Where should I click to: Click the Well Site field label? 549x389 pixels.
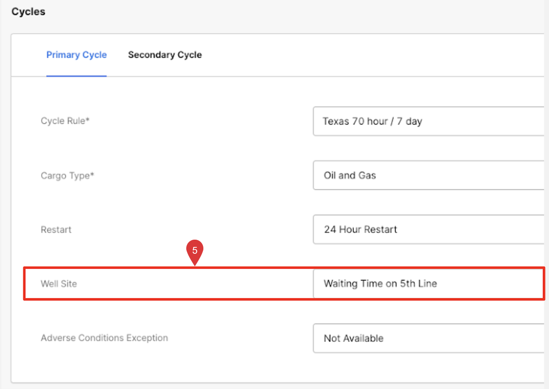(59, 283)
